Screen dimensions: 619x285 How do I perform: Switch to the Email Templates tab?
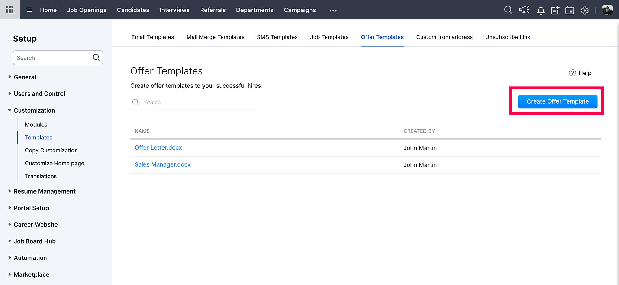pos(153,37)
